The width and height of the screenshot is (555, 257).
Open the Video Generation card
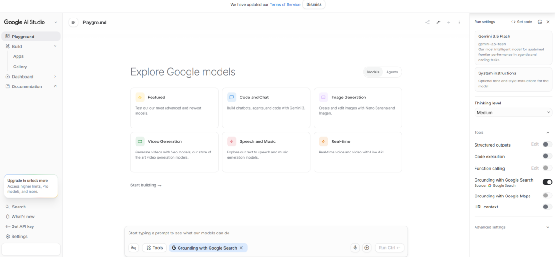[174, 152]
